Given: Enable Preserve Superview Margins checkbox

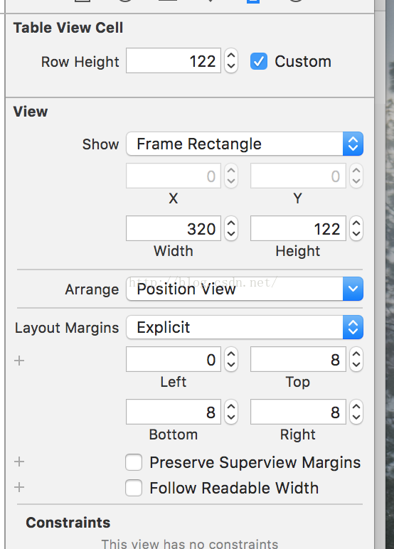Looking at the screenshot, I should 134,462.
